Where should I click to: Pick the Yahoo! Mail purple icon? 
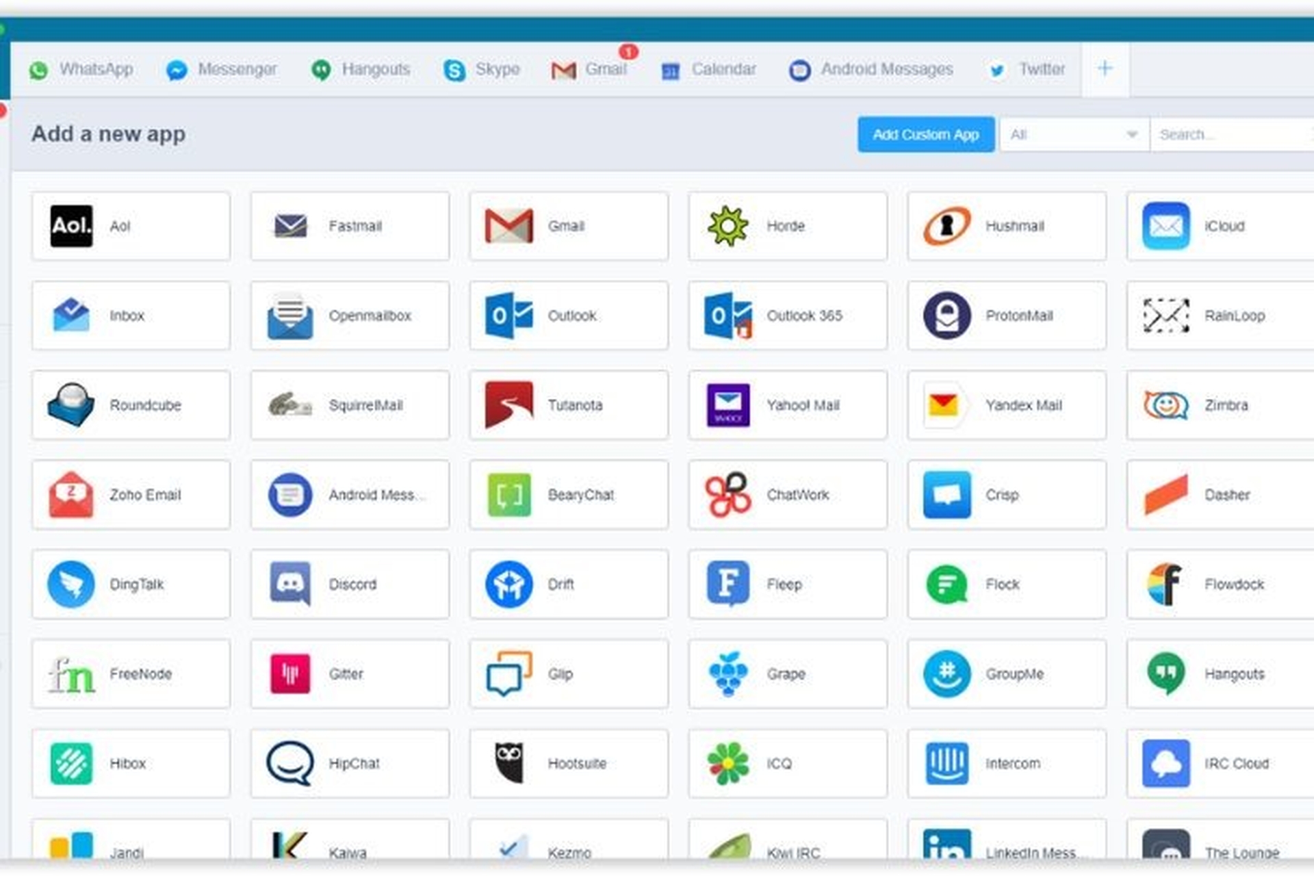728,405
